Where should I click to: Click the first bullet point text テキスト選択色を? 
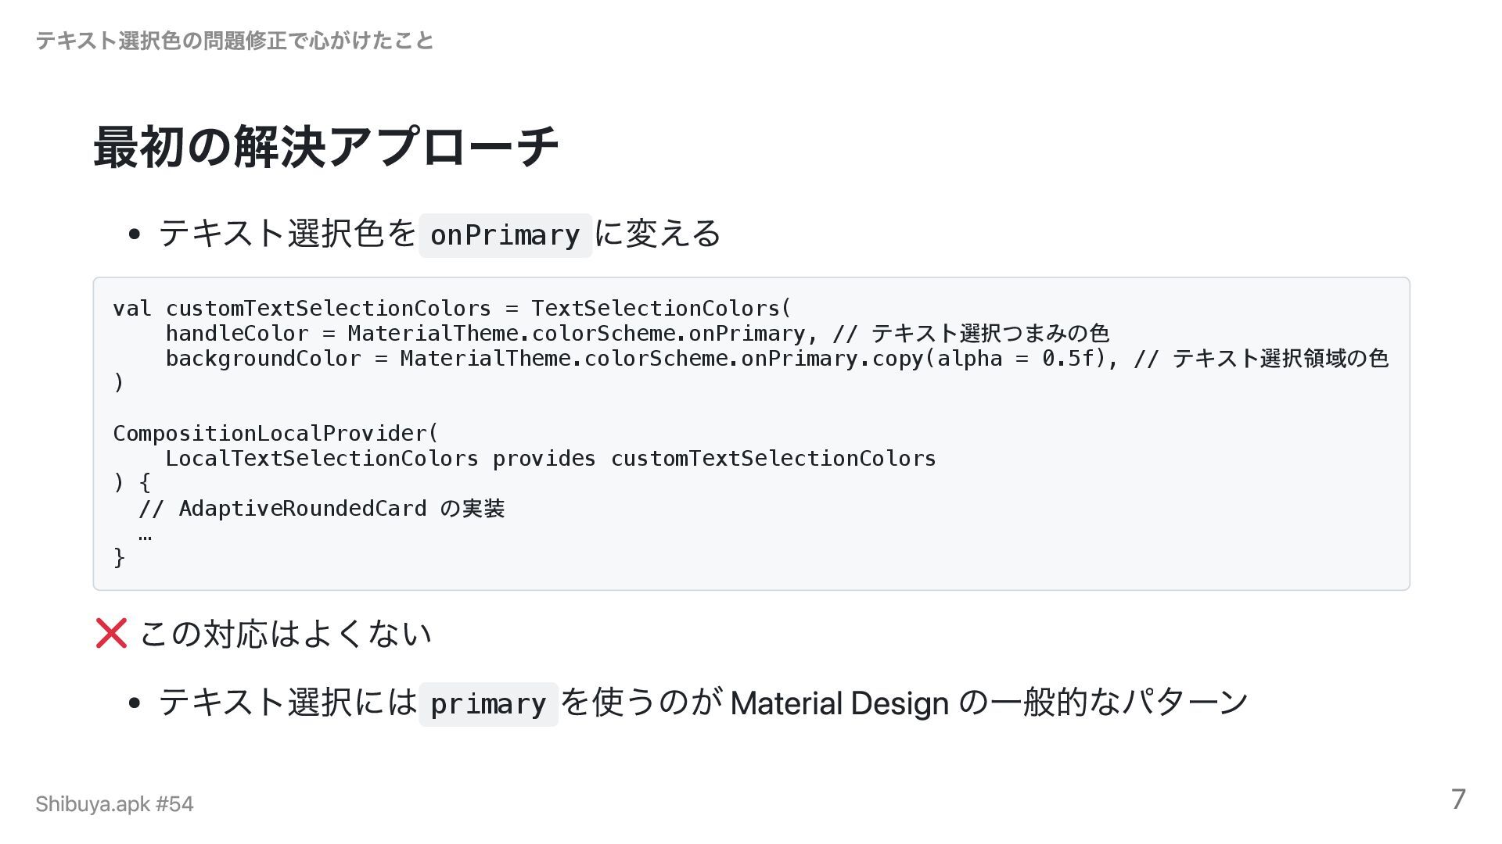[287, 234]
